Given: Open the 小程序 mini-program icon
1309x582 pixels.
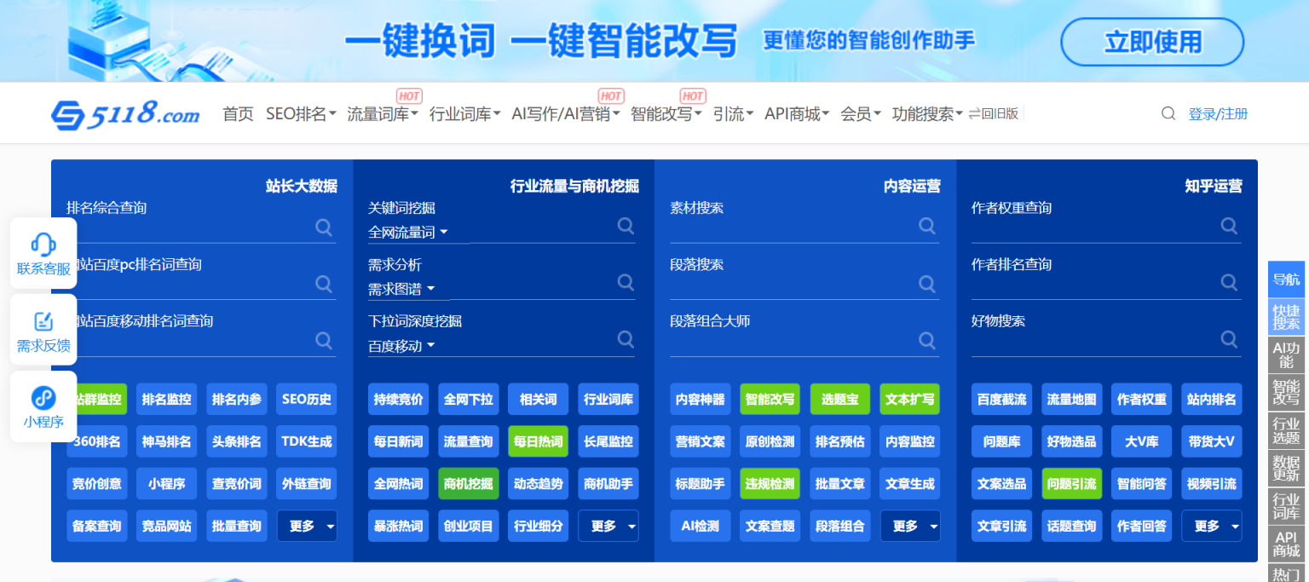Looking at the screenshot, I should pyautogui.click(x=43, y=406).
